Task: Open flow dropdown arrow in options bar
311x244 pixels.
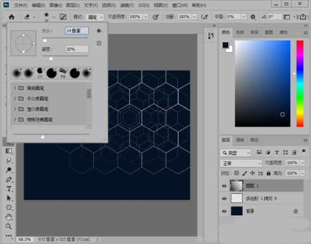Action: pos(195,17)
